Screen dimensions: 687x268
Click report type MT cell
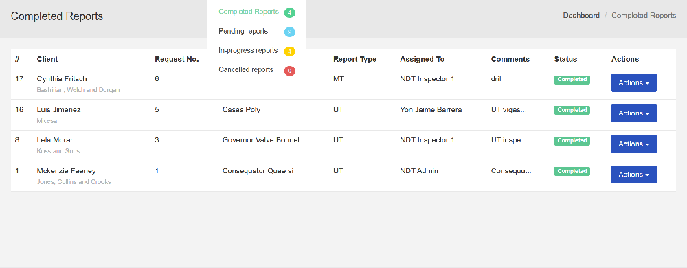(x=339, y=79)
